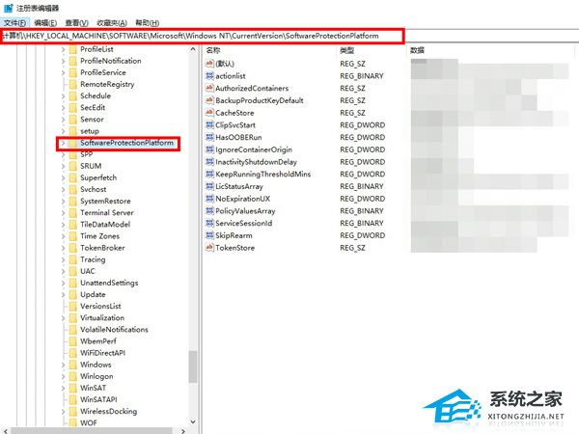Select the SoftwareProtectionPlatform key
Viewport: 579px width, 434px height.
tap(126, 143)
